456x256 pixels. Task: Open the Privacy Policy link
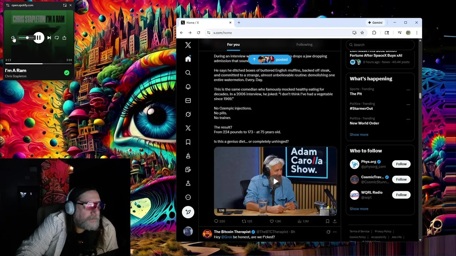(383, 231)
